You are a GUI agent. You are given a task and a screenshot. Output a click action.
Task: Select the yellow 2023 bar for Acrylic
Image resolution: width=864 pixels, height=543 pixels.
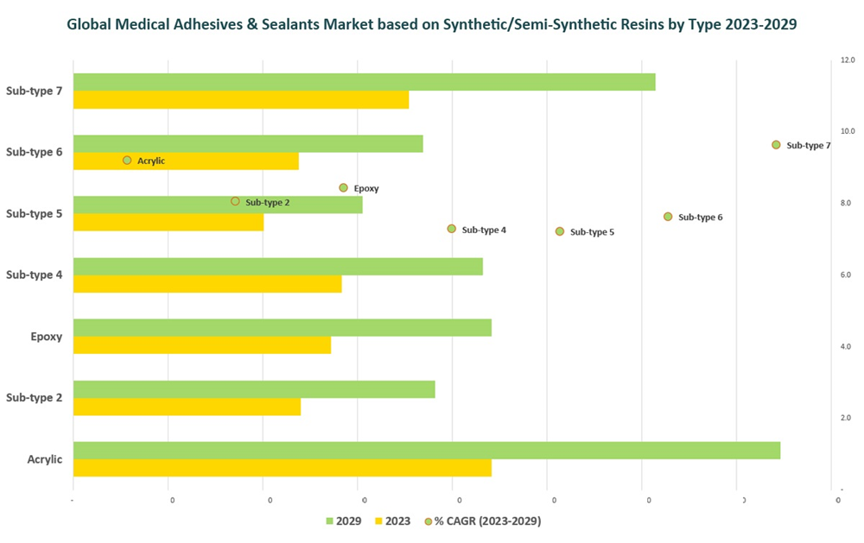pos(282,468)
